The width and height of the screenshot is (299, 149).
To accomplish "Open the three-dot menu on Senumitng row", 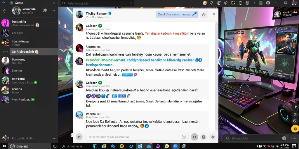I will click(x=53, y=22).
